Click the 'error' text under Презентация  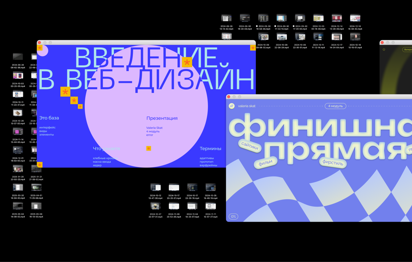[x=150, y=135]
